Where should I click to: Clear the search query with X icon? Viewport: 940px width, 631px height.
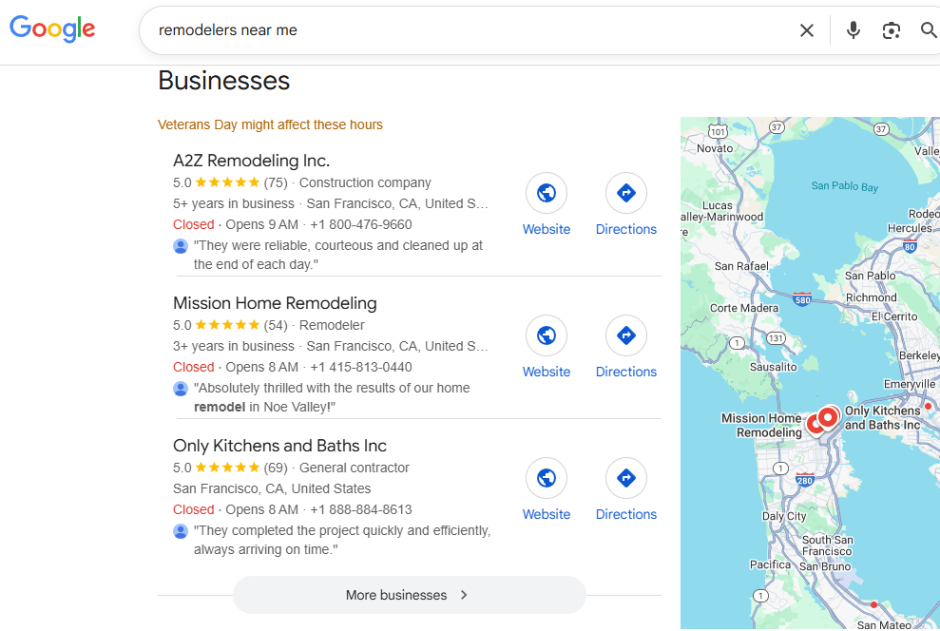(807, 30)
